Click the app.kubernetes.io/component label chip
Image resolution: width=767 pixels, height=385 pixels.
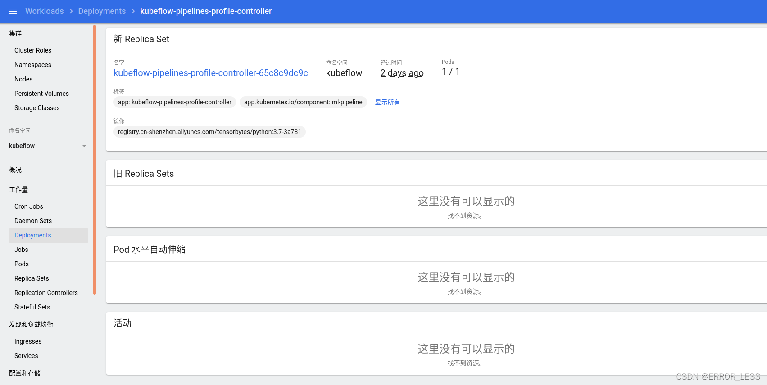[303, 102]
